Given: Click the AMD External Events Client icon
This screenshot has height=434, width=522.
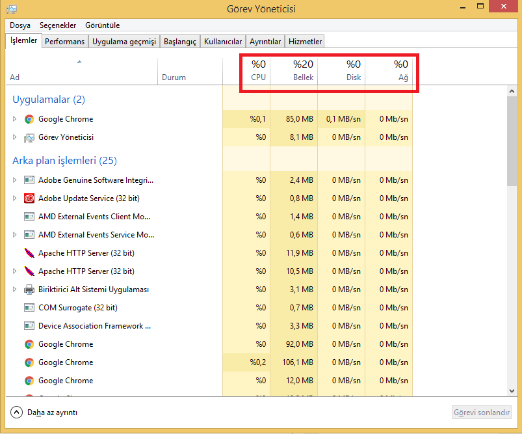Looking at the screenshot, I should click(x=29, y=217).
